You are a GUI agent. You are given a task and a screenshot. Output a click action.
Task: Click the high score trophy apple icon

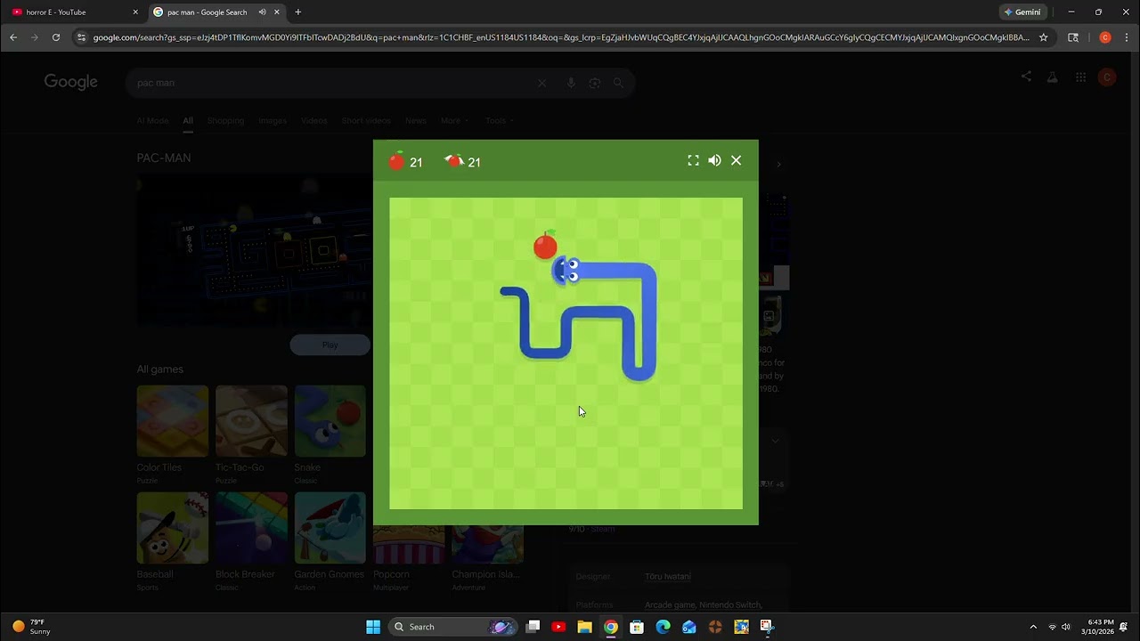tap(454, 161)
